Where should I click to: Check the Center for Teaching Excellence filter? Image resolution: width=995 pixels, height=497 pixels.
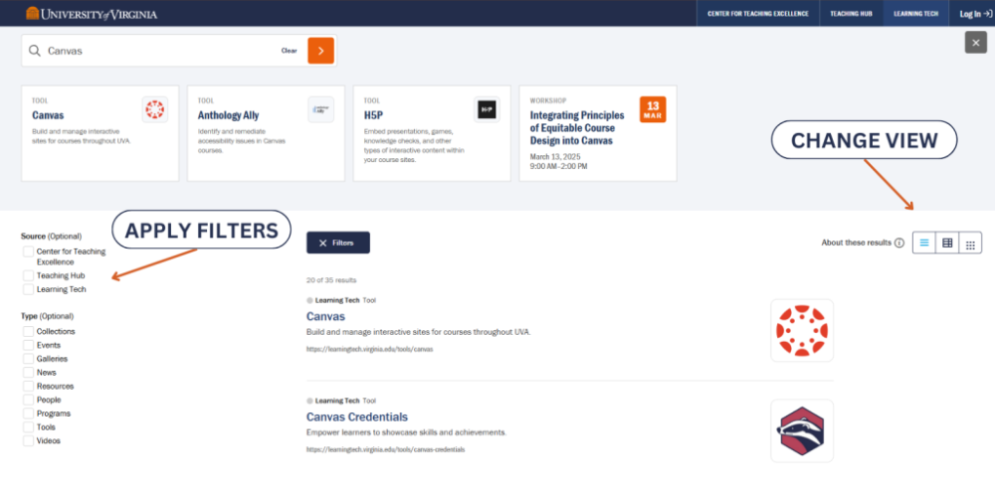coord(29,251)
